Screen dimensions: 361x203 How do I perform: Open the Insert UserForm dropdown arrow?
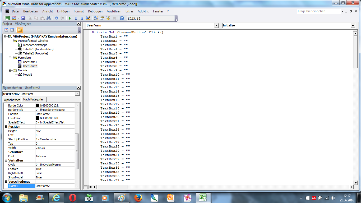[18, 18]
